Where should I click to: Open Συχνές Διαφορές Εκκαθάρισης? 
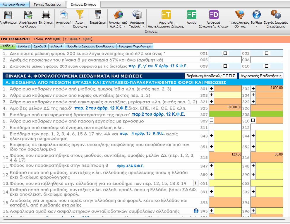pyautogui.click(x=275, y=15)
